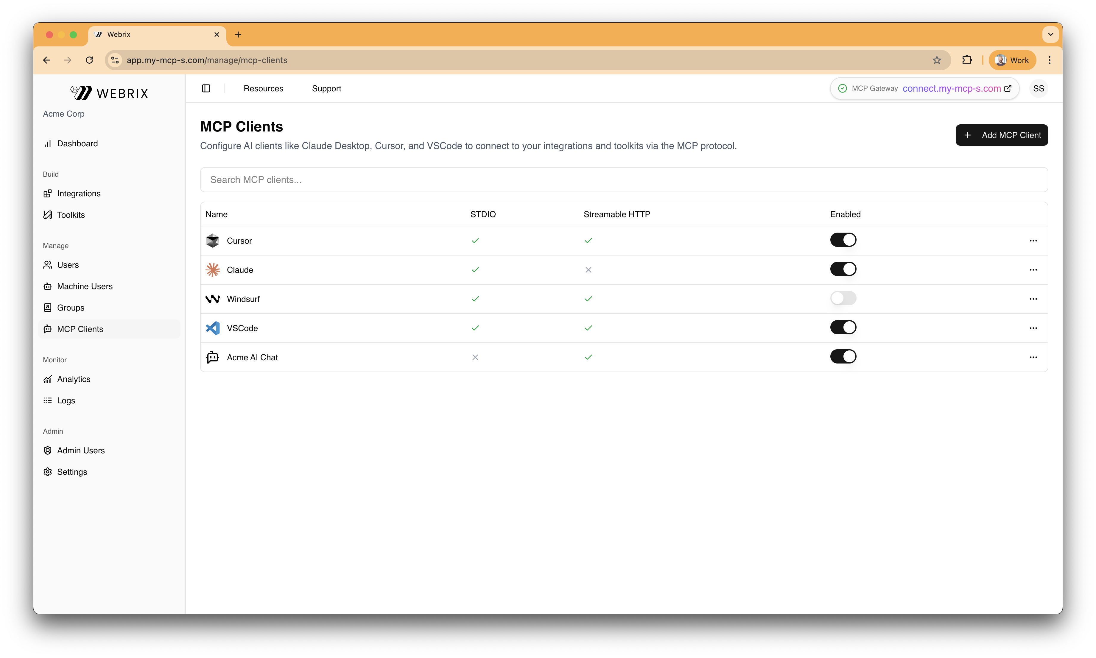Disable the Cursor client toggle
The width and height of the screenshot is (1096, 658).
coord(843,240)
